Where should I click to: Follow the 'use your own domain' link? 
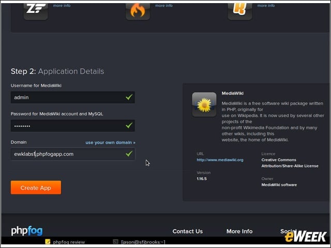click(110, 143)
